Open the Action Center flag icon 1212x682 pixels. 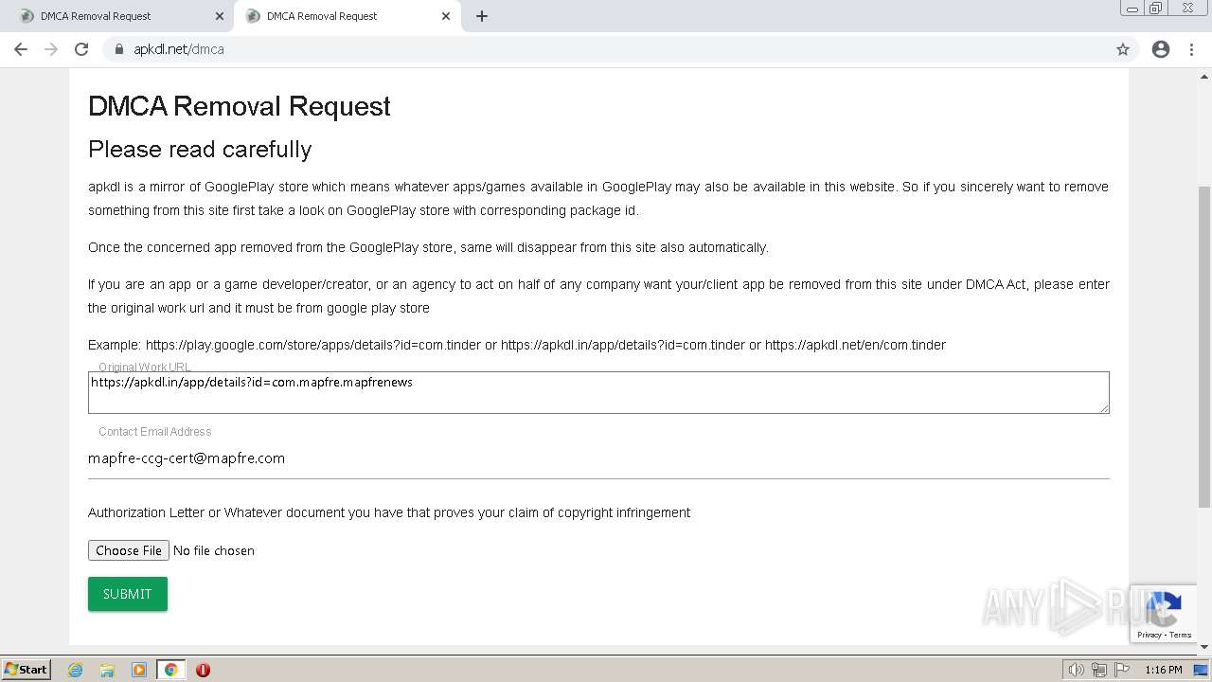tap(1122, 670)
